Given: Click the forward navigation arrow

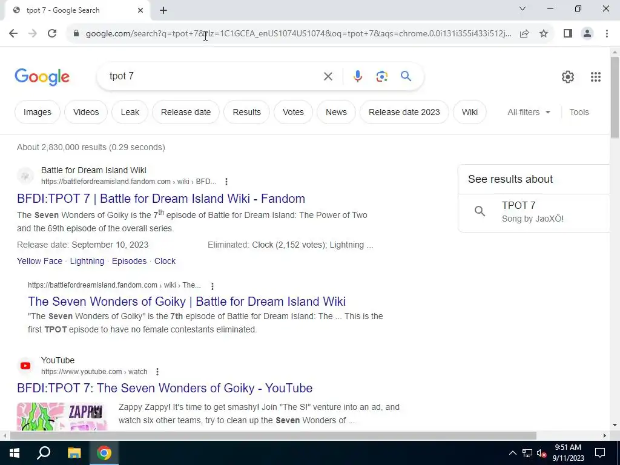Looking at the screenshot, I should click(x=33, y=34).
